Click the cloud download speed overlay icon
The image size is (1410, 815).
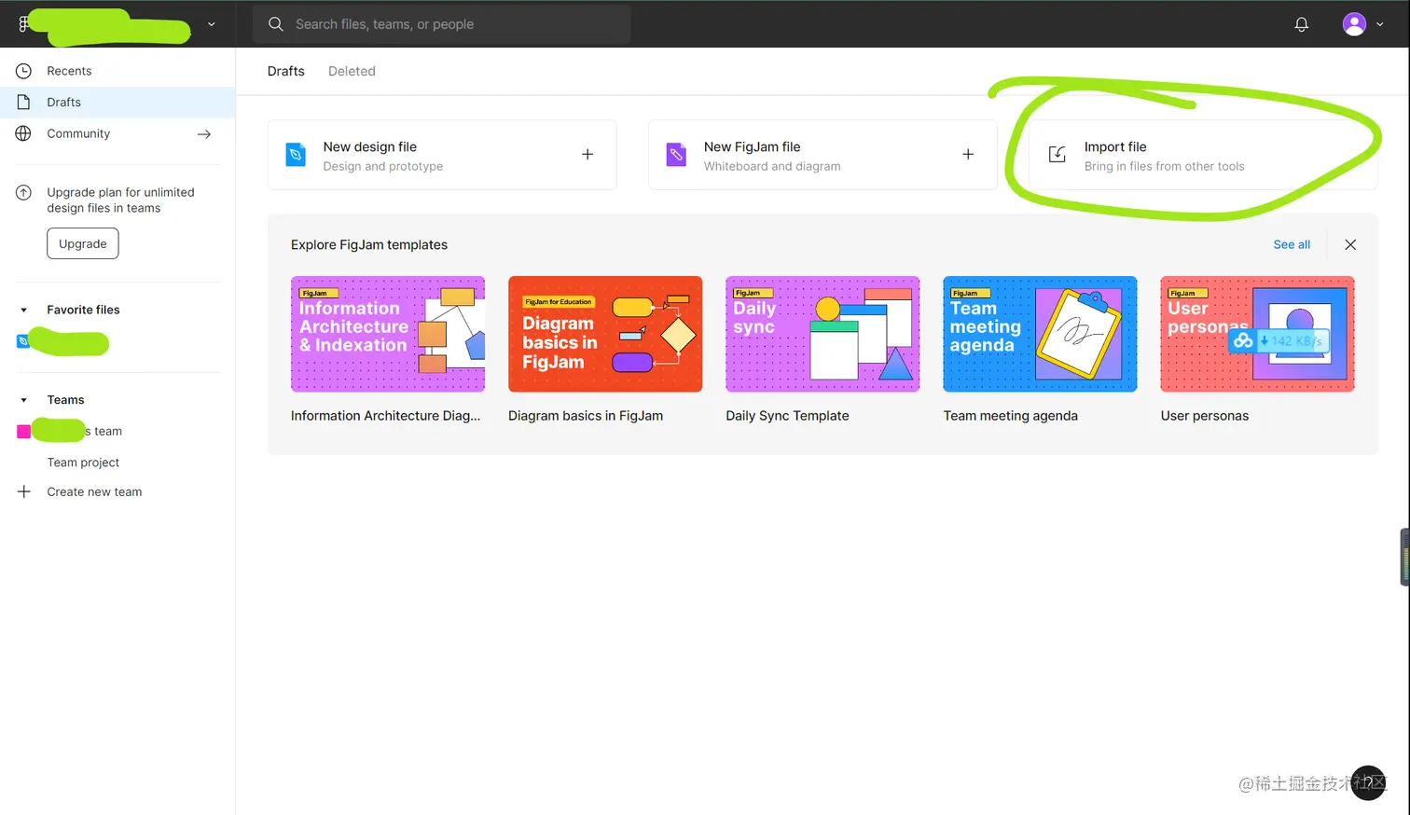click(1243, 341)
